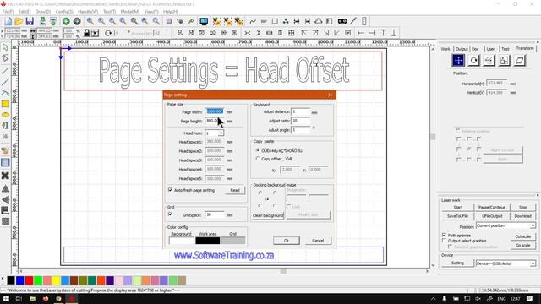The image size is (541, 304).
Task: Click the laser head device icon in toolbar
Action: (342, 21)
